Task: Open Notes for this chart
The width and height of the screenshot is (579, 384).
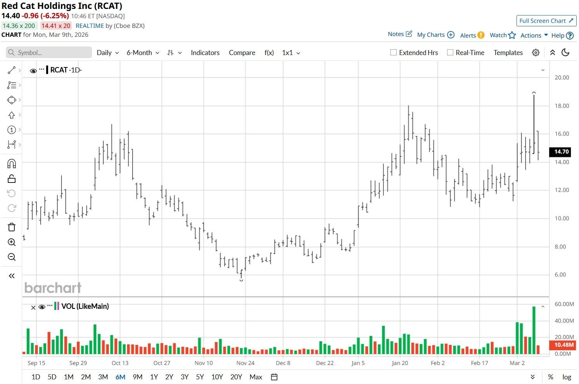Action: (400, 34)
